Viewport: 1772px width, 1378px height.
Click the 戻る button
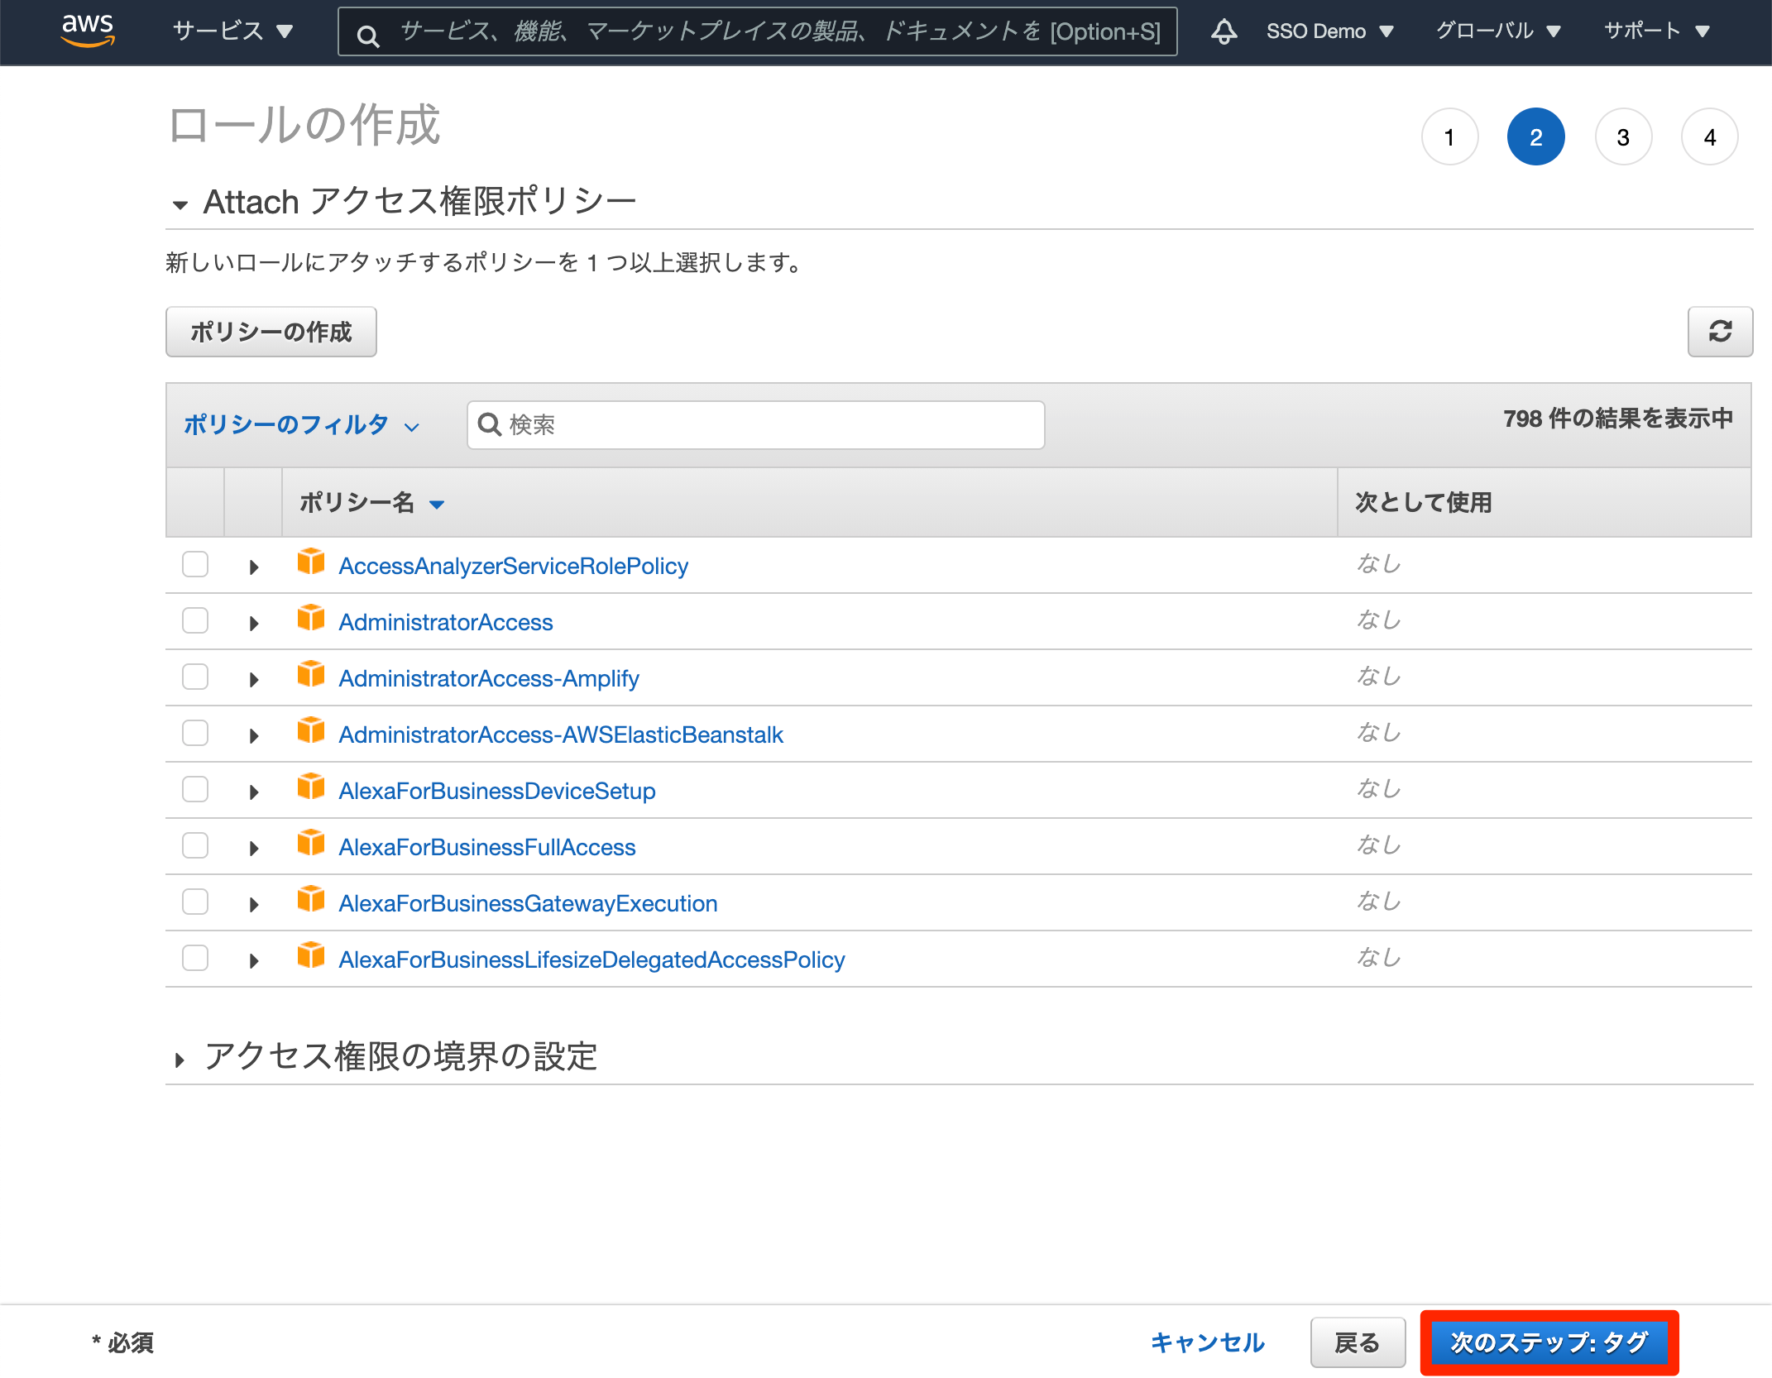[x=1358, y=1342]
